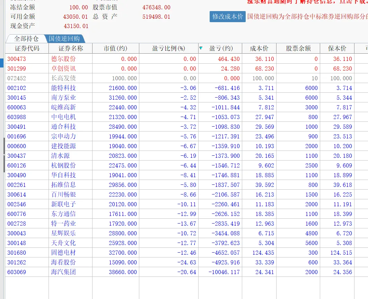The image size is (368, 299).
Task: Select code 000600 row
Action: pyautogui.click(x=17, y=146)
